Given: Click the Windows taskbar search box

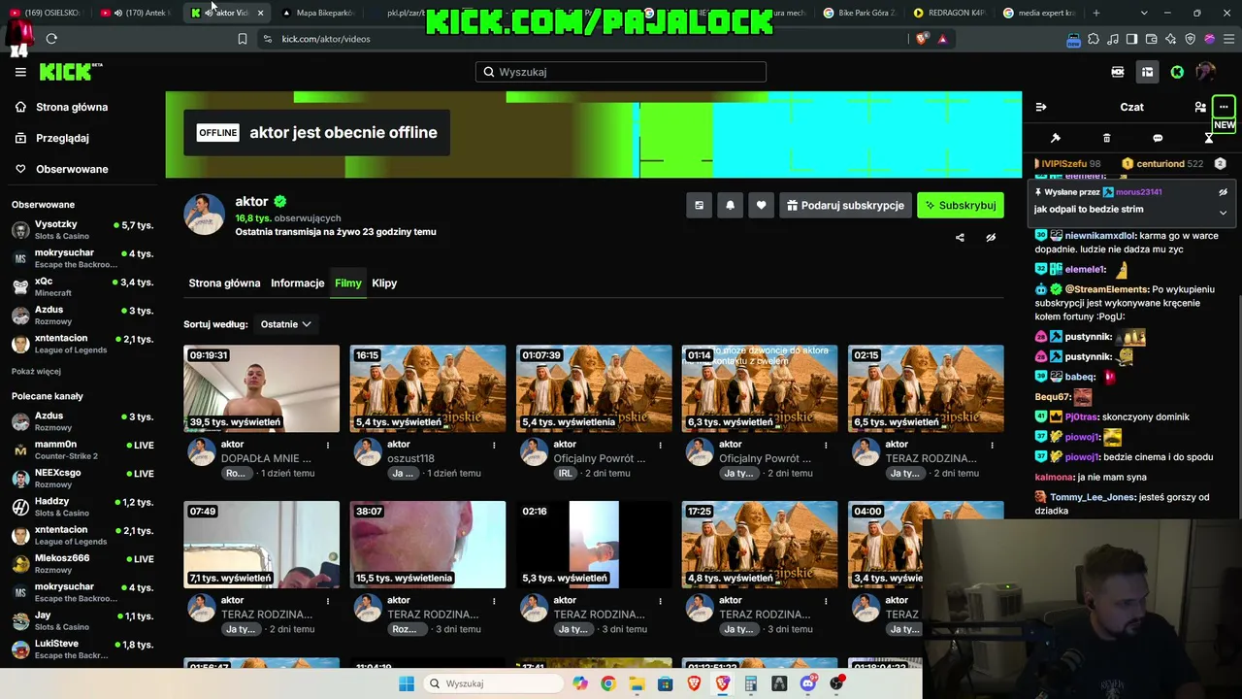Looking at the screenshot, I should pyautogui.click(x=494, y=683).
